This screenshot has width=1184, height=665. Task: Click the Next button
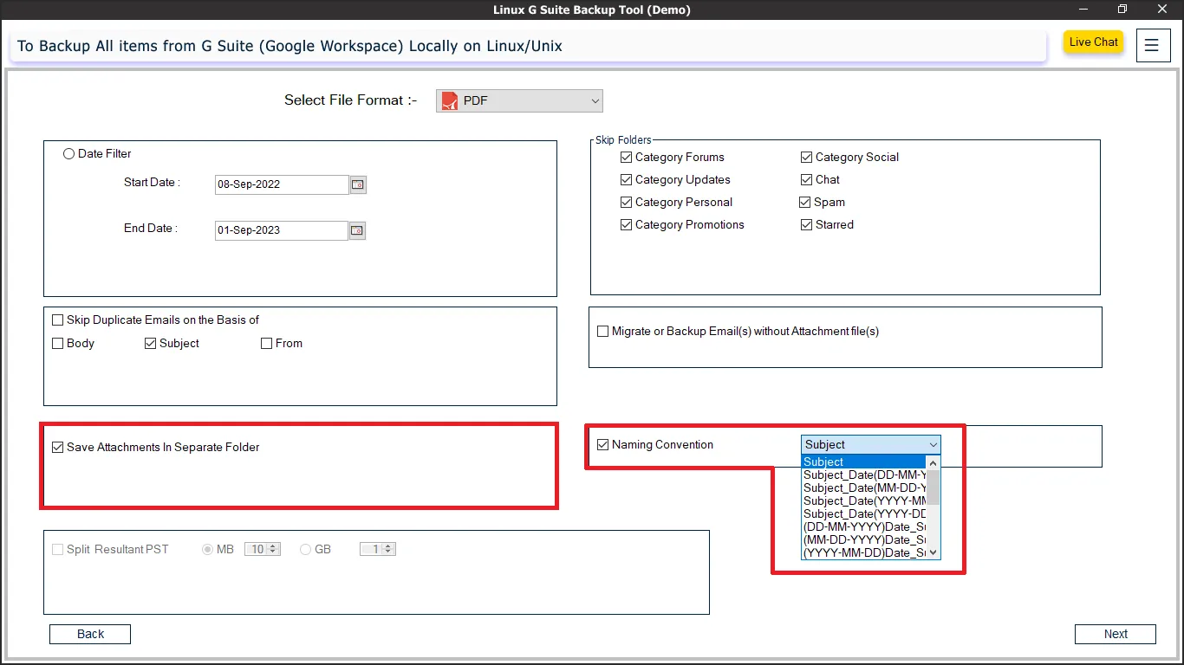1115,634
